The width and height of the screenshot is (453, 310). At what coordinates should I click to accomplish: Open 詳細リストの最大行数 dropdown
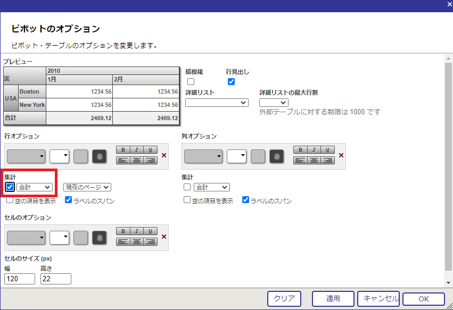pyautogui.click(x=274, y=103)
